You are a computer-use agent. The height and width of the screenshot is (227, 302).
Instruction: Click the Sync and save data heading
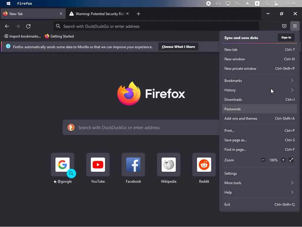(241, 38)
